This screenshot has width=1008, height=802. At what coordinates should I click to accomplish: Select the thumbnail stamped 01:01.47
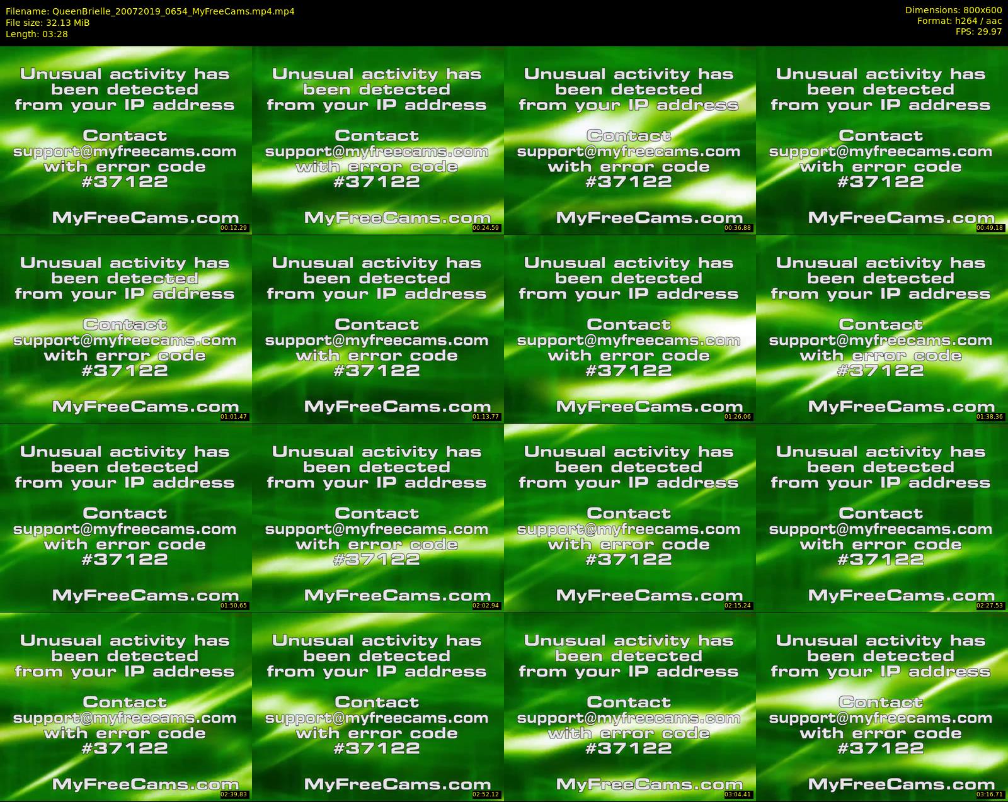click(x=126, y=329)
